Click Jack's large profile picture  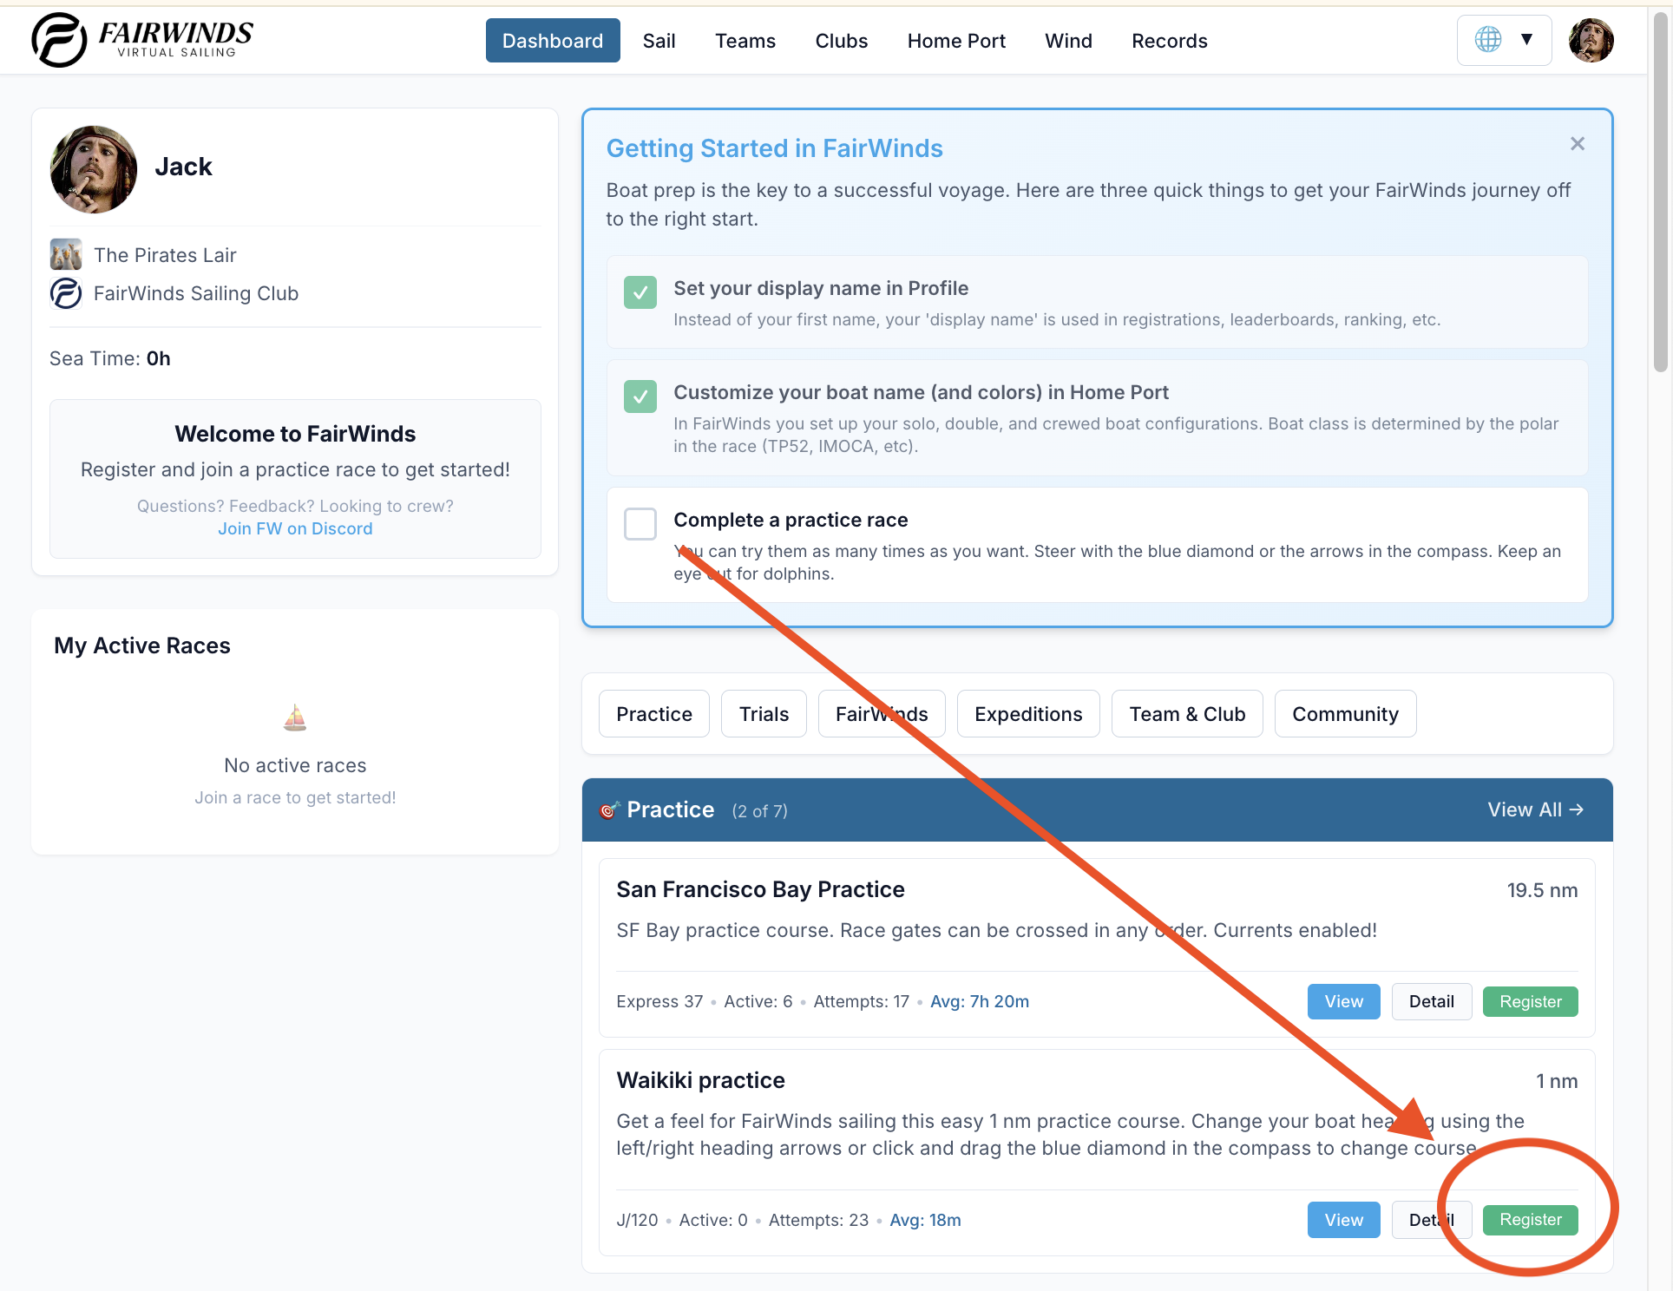pos(94,169)
